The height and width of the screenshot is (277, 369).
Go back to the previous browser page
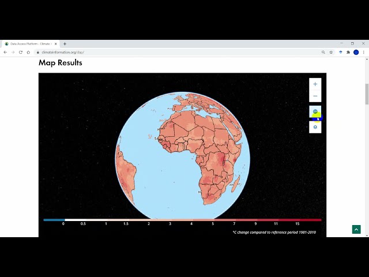(x=5, y=53)
